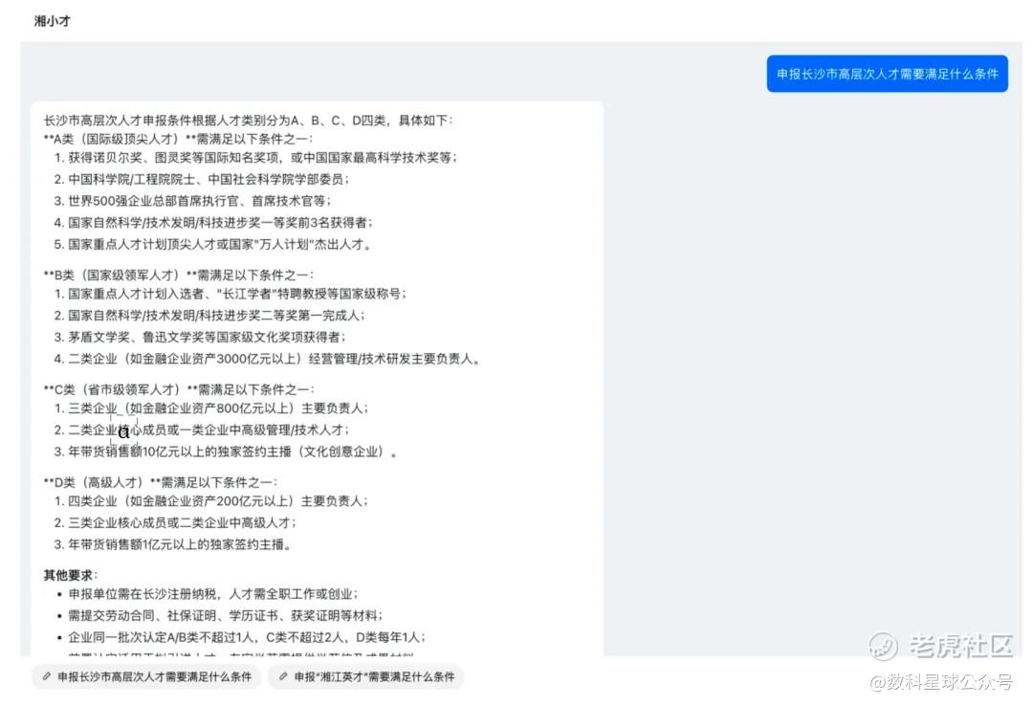Click the line 年带货销售额1亿元以上的独家签约主播
Viewport: 1033px width, 706px height.
(x=172, y=545)
